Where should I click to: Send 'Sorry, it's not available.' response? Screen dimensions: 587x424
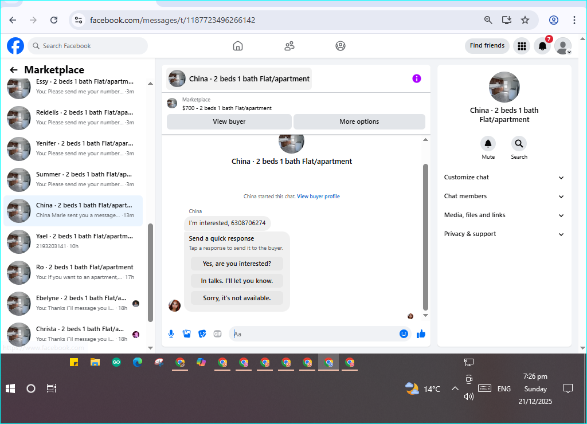coord(237,298)
